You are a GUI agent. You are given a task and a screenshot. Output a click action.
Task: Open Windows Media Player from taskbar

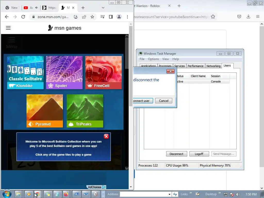coord(29,194)
